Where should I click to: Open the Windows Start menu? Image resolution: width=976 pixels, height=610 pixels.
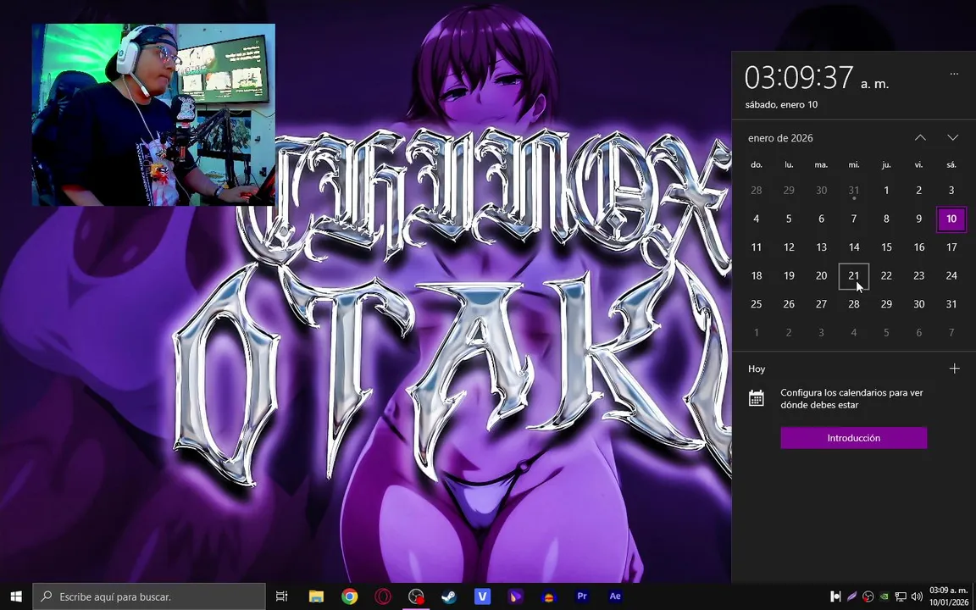[15, 596]
